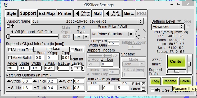Open the Ext Map tab
197x98 pixels.
(47, 13)
